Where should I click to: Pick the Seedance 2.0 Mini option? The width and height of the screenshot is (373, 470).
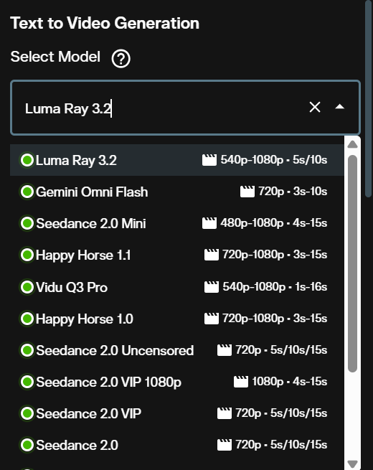click(x=176, y=223)
